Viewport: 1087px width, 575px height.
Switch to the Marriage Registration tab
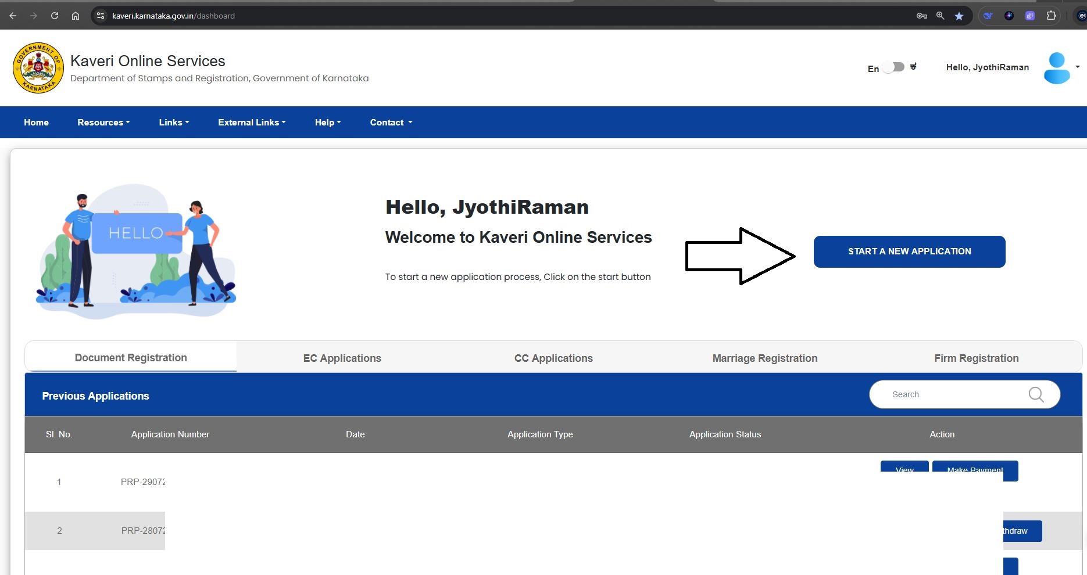[764, 358]
